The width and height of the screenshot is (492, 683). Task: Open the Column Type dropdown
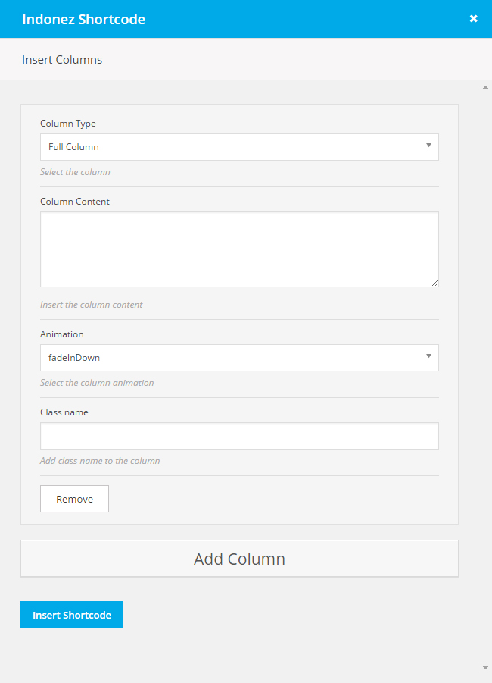point(239,147)
